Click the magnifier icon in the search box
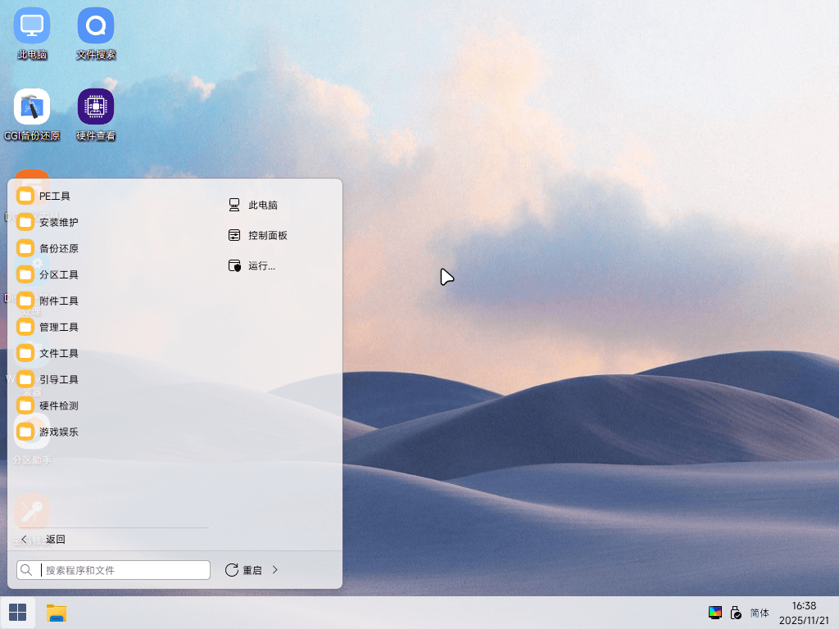The width and height of the screenshot is (839, 629). click(26, 570)
